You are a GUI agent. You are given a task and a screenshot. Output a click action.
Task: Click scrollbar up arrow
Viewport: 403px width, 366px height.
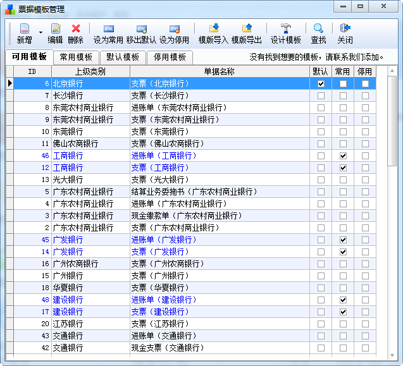392,71
